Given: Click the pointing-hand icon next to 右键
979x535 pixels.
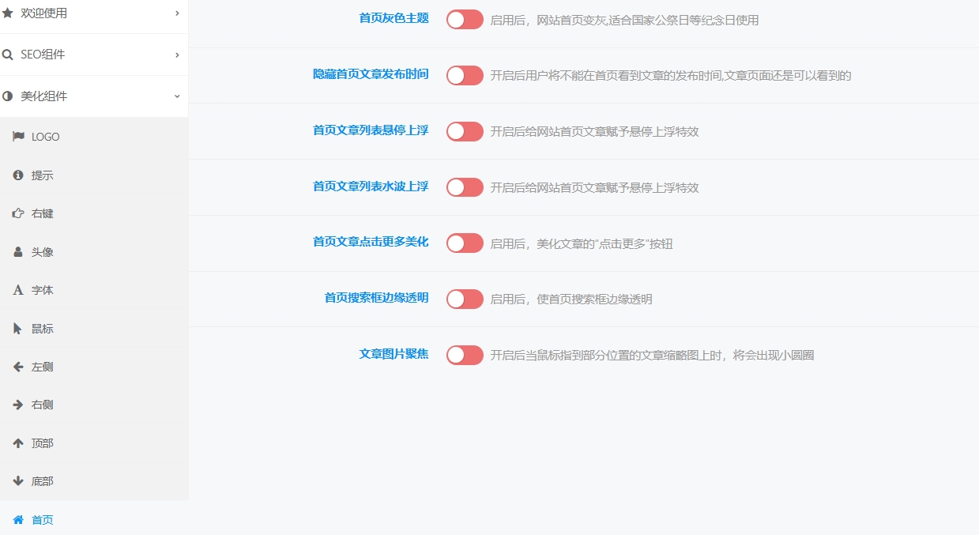Looking at the screenshot, I should click(x=18, y=213).
